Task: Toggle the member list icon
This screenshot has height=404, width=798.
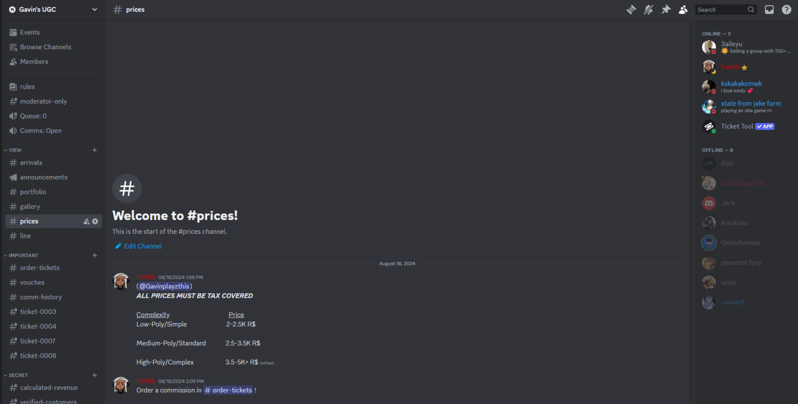Action: click(683, 9)
